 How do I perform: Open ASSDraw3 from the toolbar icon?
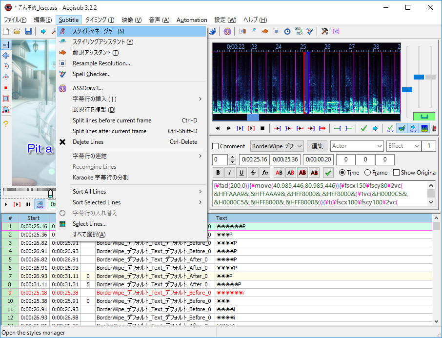(227, 31)
